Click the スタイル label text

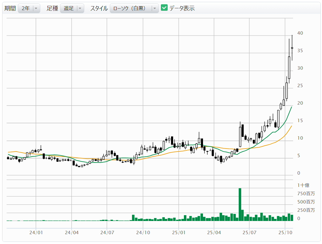click(99, 8)
